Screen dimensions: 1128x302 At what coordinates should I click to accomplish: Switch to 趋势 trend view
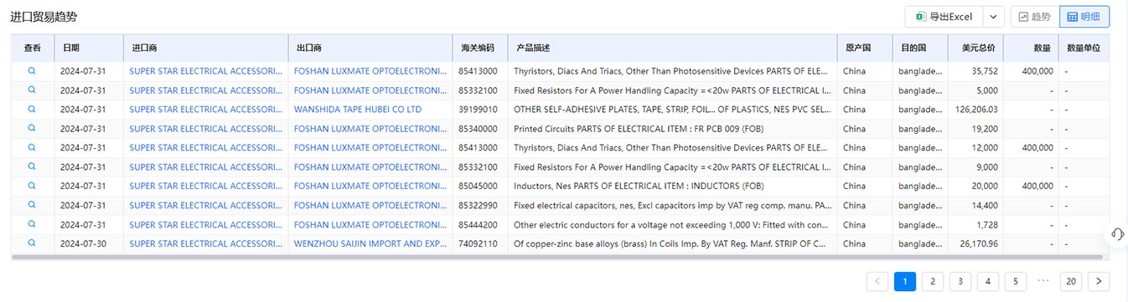(1034, 17)
